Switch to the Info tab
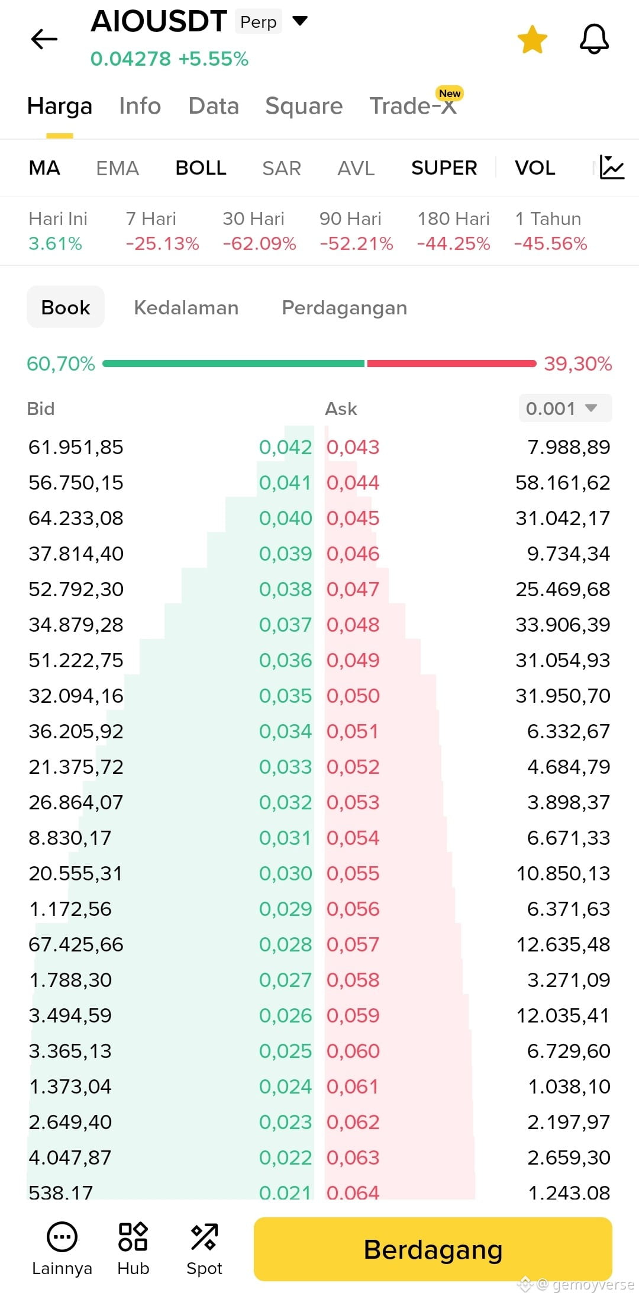The height and width of the screenshot is (1299, 639). pyautogui.click(x=140, y=106)
